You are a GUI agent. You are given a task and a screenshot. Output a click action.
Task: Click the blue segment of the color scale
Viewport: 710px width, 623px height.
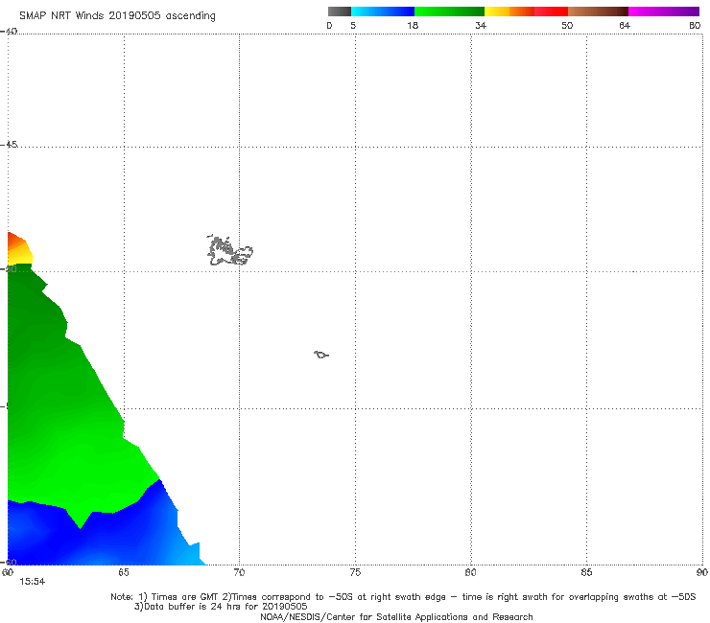(383, 12)
